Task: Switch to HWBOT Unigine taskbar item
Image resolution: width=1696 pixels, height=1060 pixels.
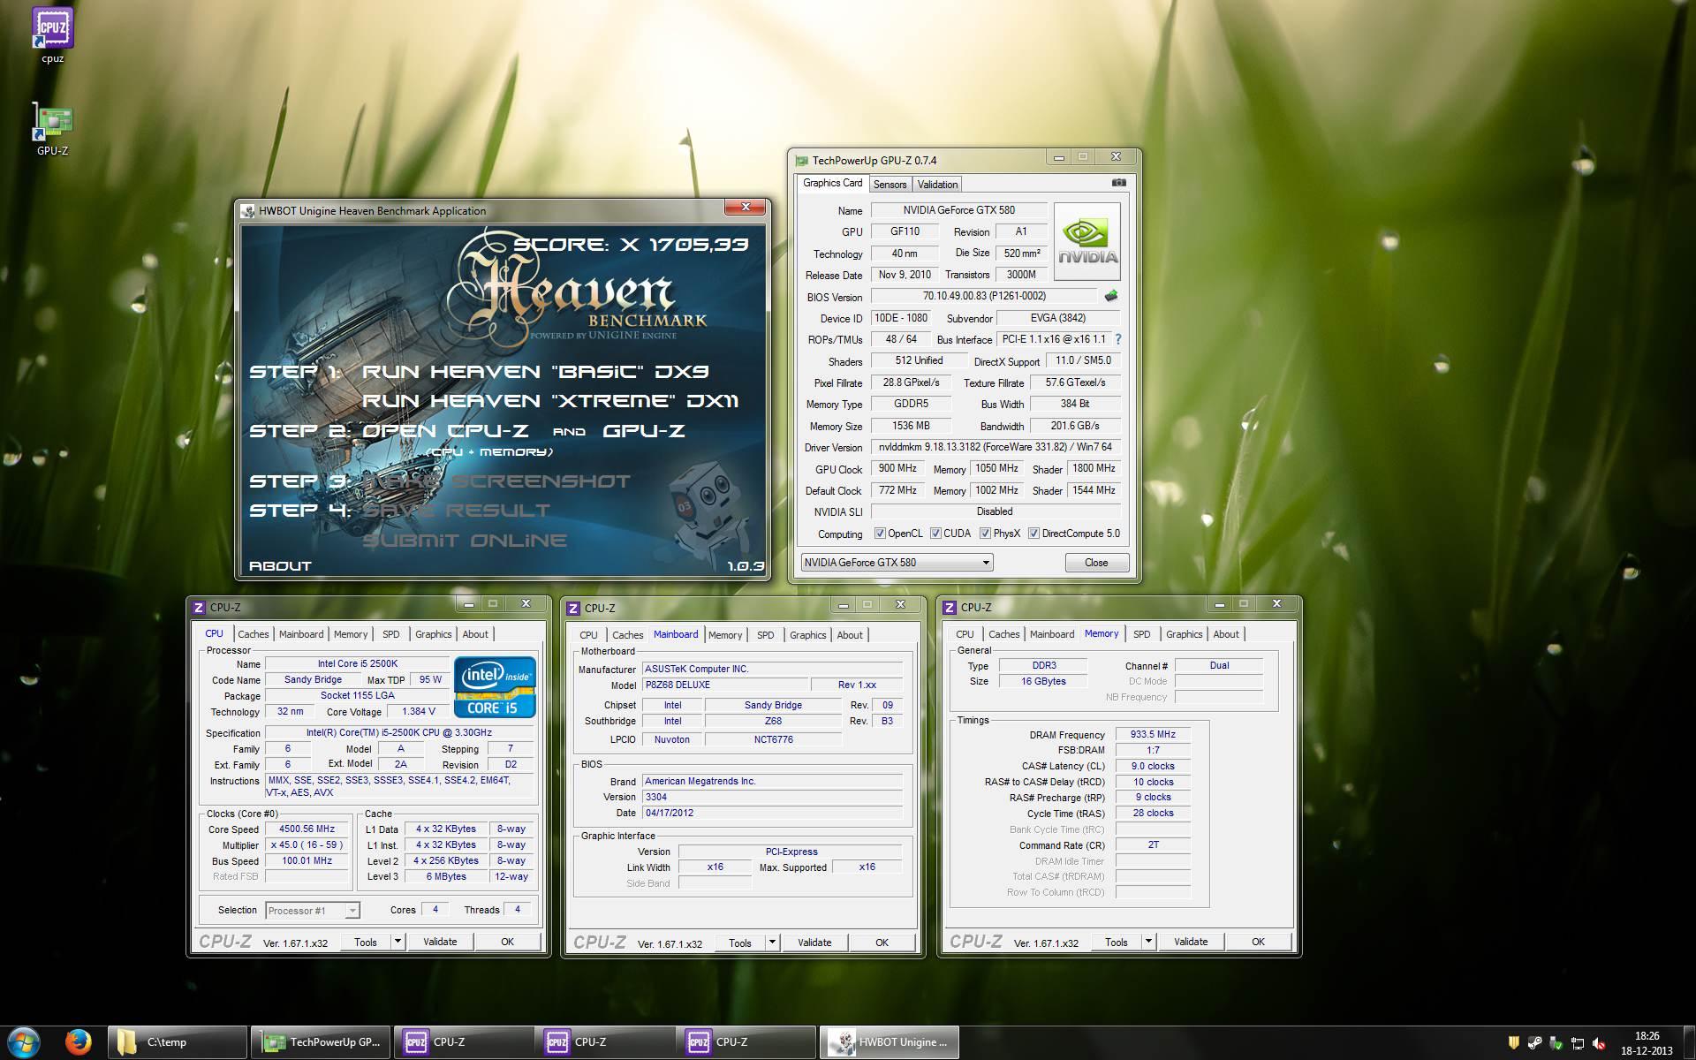Action: pyautogui.click(x=890, y=1042)
